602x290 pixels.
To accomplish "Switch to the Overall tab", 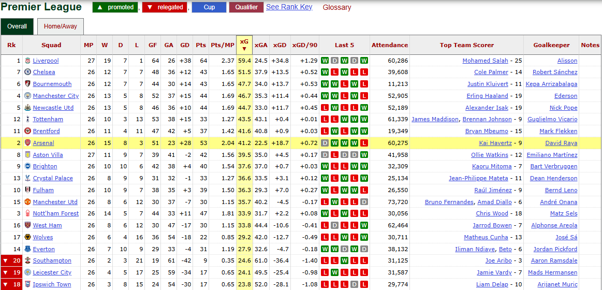I will [x=17, y=26].
